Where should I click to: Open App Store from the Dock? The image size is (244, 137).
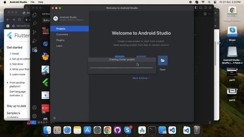tap(87, 130)
